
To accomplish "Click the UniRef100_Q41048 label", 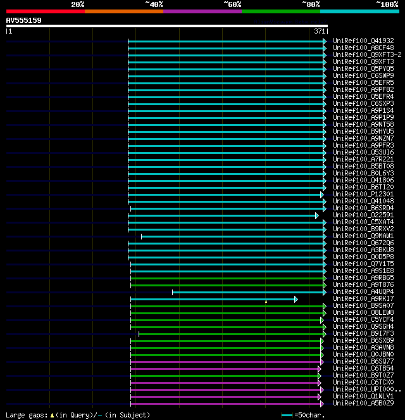I will tap(363, 201).
